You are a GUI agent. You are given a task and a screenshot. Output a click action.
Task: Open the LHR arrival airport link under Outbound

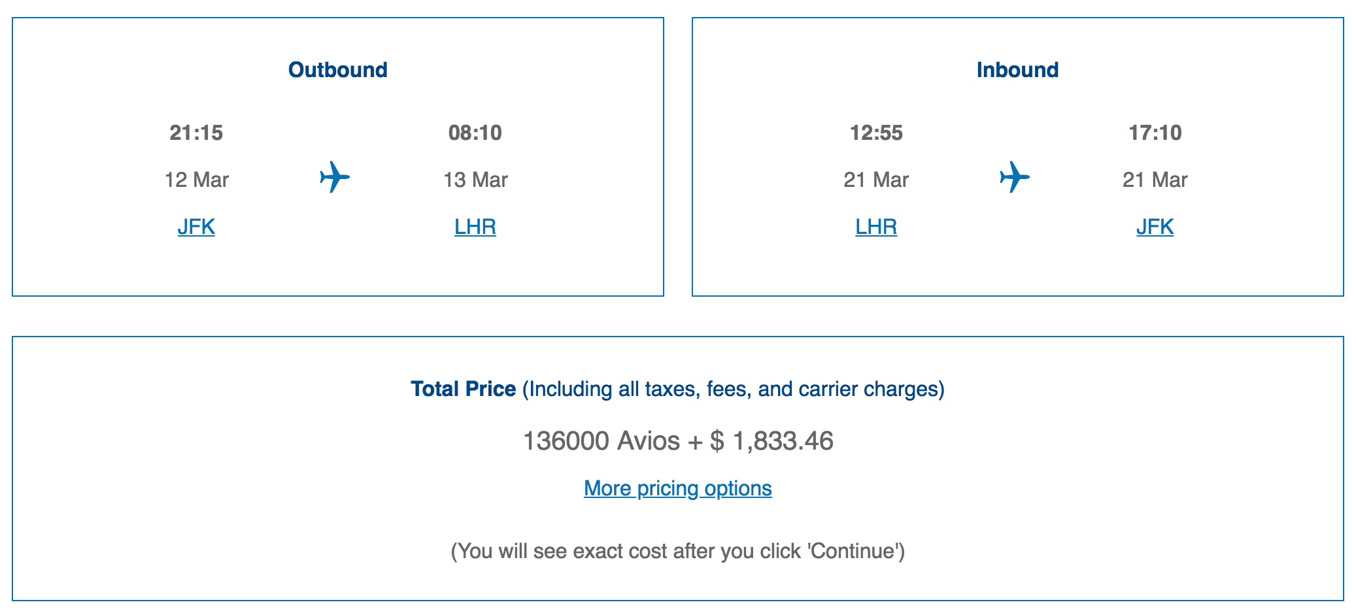(475, 227)
